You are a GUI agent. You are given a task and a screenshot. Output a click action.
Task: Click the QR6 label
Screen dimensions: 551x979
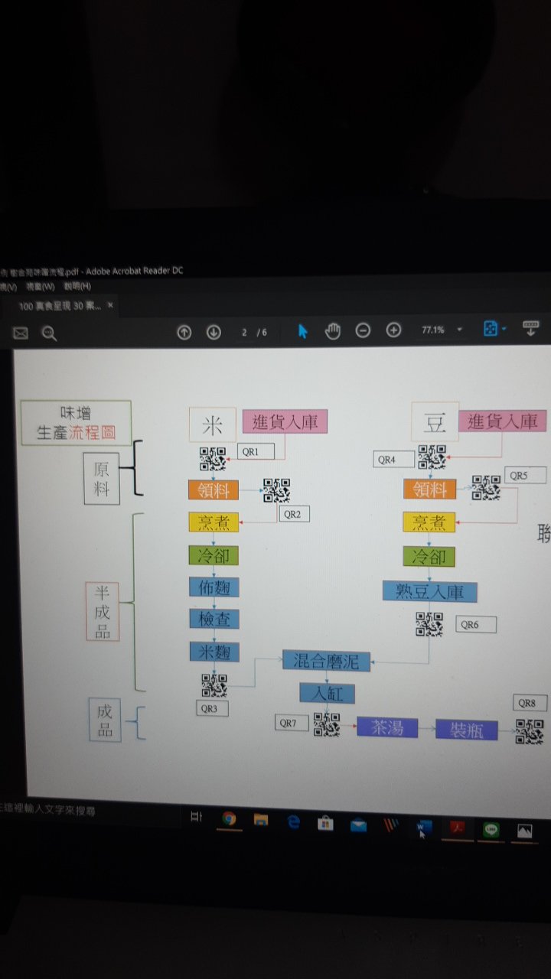coord(475,625)
